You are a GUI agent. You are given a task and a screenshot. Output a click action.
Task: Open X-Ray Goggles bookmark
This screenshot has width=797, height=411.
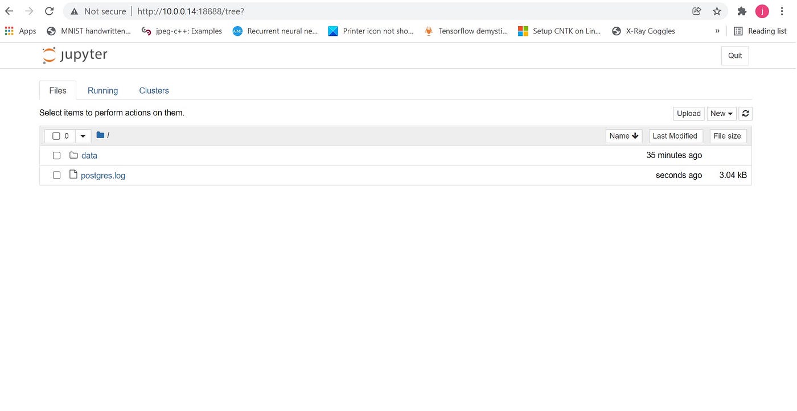tap(643, 31)
